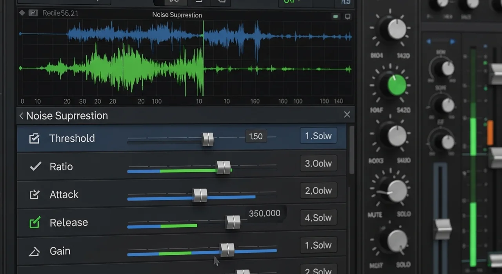
Task: Click the 2.0olw button in Attack row
Action: tap(318, 191)
